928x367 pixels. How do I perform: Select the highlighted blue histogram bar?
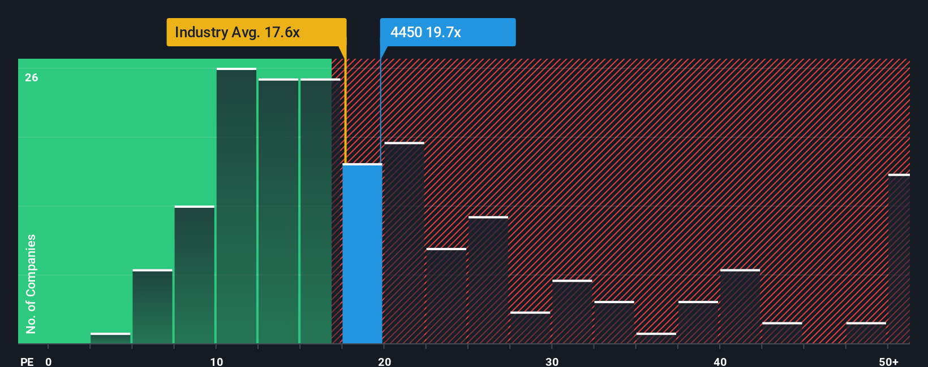pos(362,254)
